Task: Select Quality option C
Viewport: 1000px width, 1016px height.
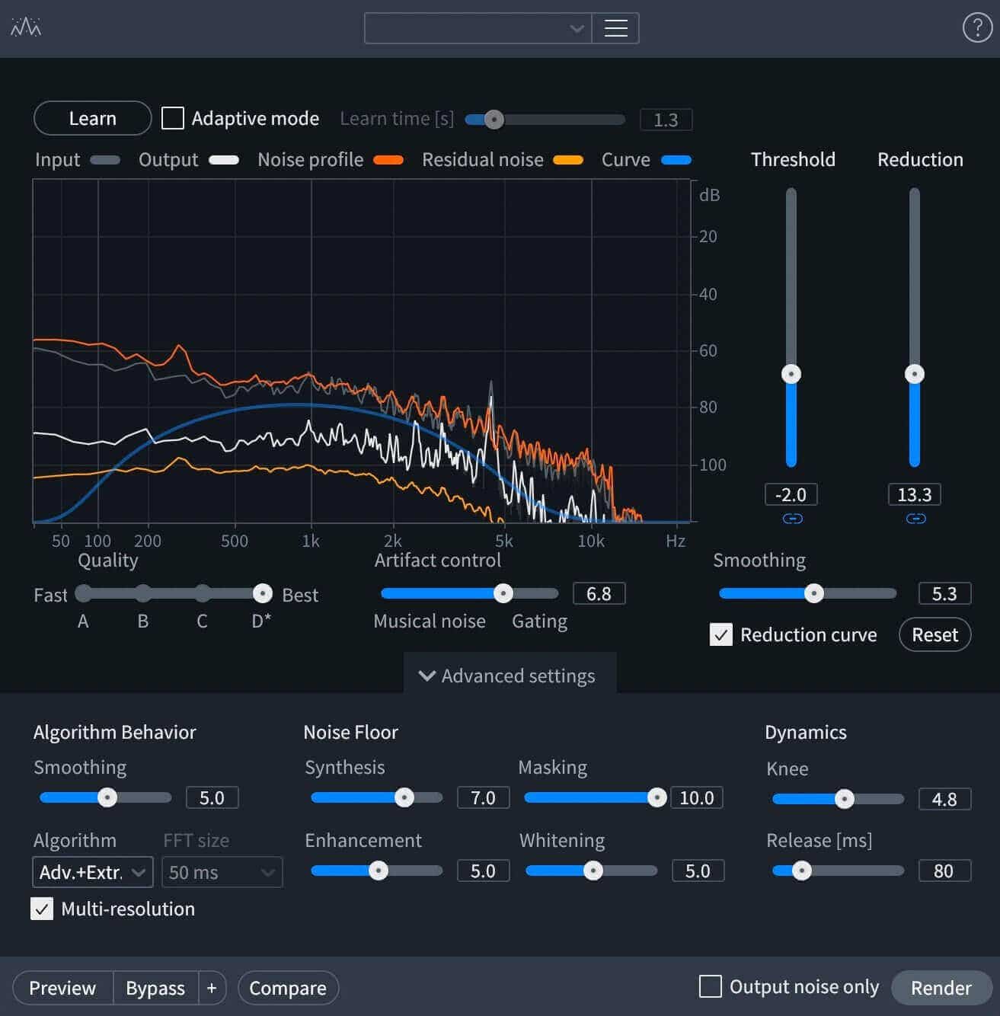Action: [x=203, y=593]
